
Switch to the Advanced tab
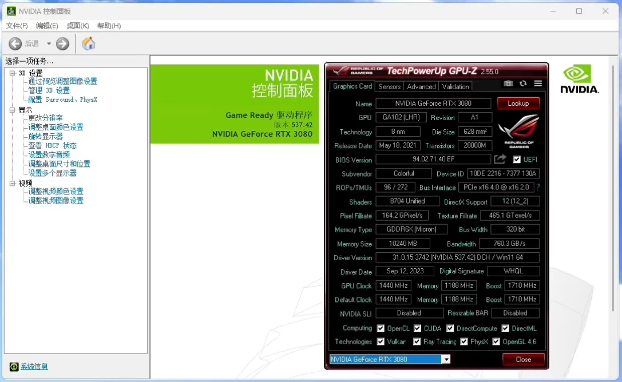coord(421,86)
